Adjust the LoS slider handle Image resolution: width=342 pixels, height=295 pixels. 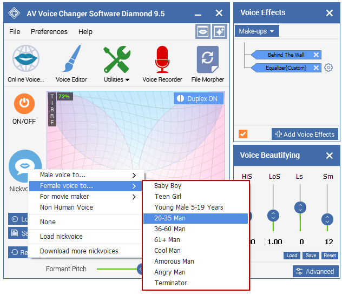[x=274, y=216]
